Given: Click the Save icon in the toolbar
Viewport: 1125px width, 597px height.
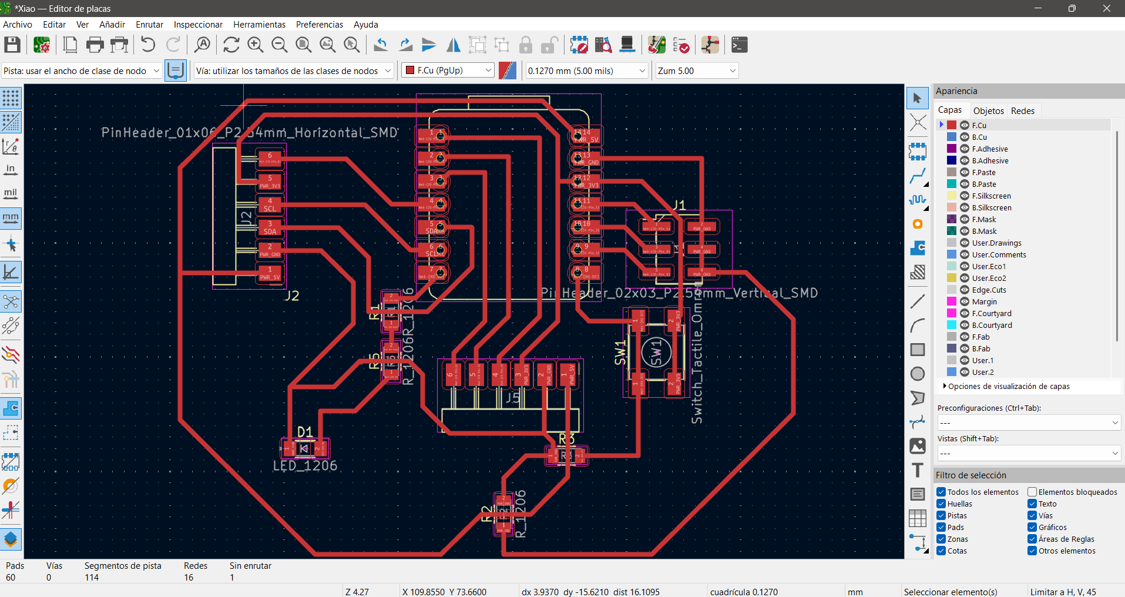Looking at the screenshot, I should coord(12,45).
